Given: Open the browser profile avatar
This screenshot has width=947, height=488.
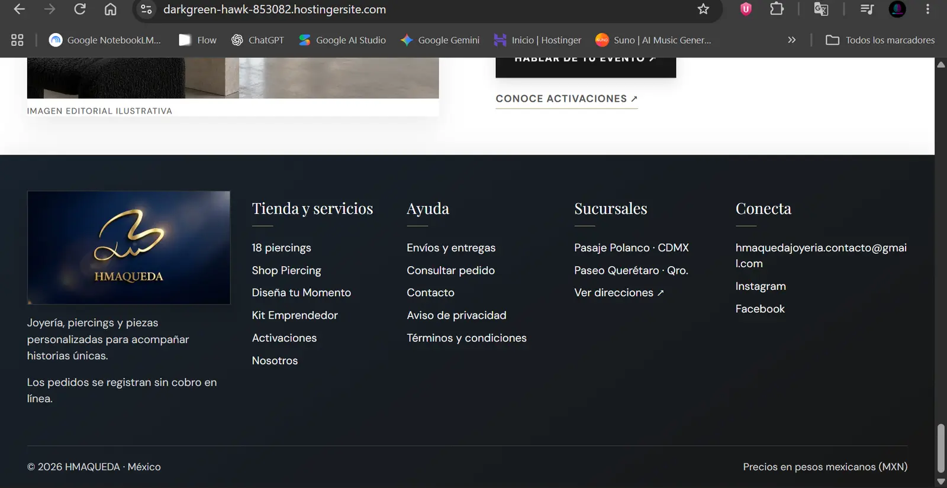Looking at the screenshot, I should [x=897, y=9].
